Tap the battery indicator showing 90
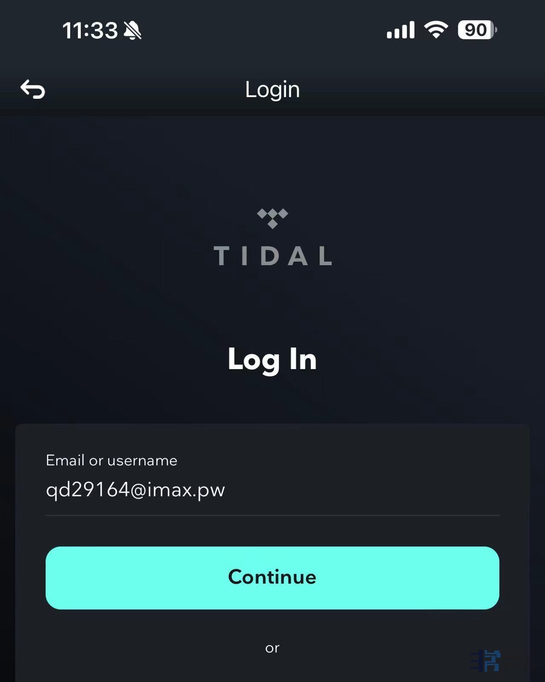 click(x=477, y=30)
